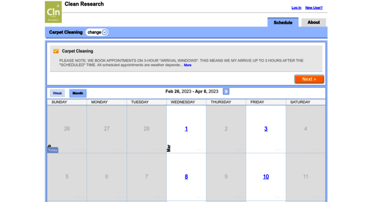
Task: Open the change service dropdown
Action: click(97, 32)
